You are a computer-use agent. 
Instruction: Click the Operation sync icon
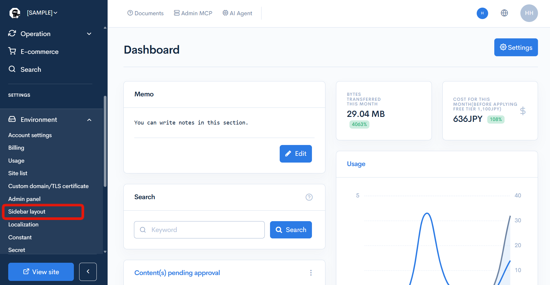click(12, 33)
